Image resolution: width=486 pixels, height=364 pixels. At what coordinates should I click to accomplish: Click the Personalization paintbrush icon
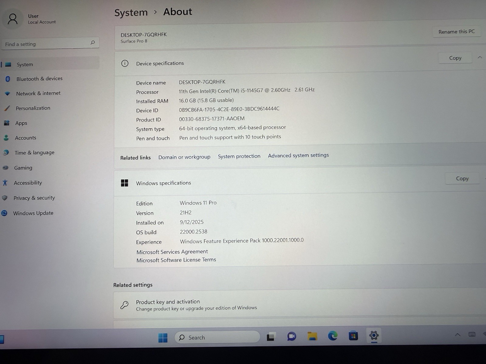[x=7, y=108]
